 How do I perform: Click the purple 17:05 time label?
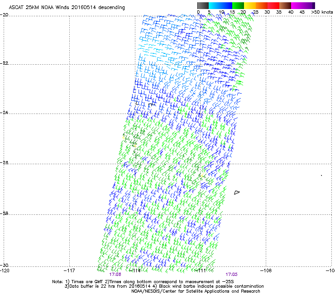(231, 275)
